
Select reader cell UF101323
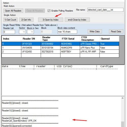31,44
